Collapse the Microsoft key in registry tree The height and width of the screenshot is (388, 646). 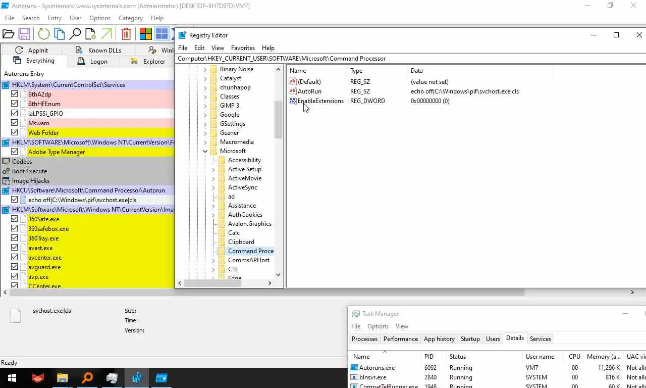[x=205, y=151]
